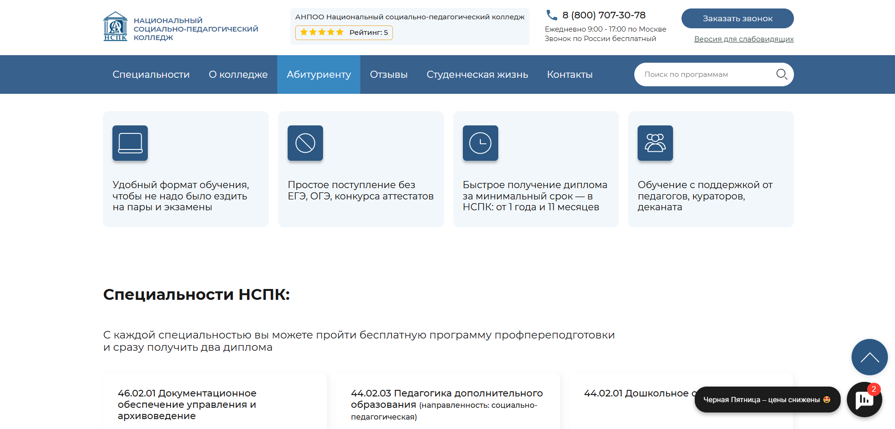
Task: Click the group of people icon
Action: pyautogui.click(x=655, y=143)
